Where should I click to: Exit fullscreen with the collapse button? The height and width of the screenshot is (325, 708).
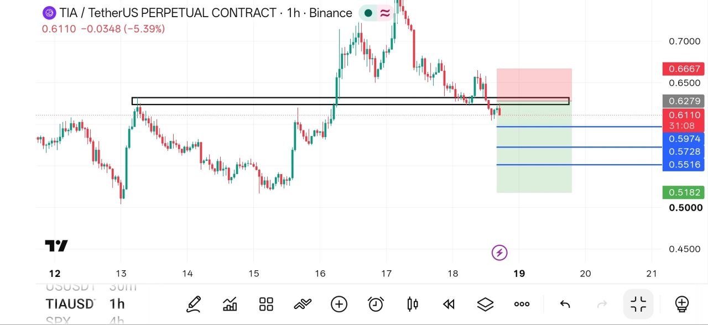tap(638, 304)
